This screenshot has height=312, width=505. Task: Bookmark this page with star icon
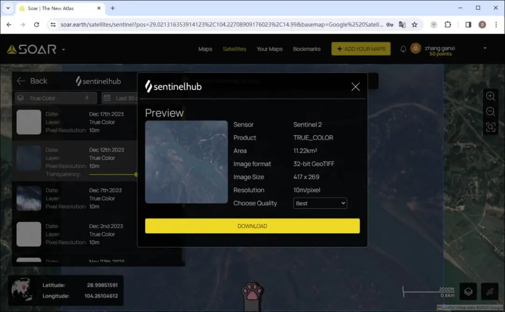tap(414, 24)
